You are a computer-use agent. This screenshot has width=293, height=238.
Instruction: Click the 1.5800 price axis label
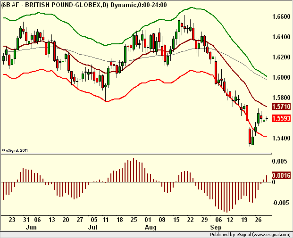(281, 98)
